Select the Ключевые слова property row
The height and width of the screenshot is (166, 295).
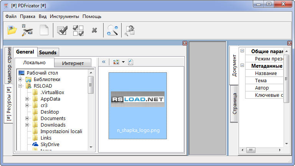click(264, 95)
